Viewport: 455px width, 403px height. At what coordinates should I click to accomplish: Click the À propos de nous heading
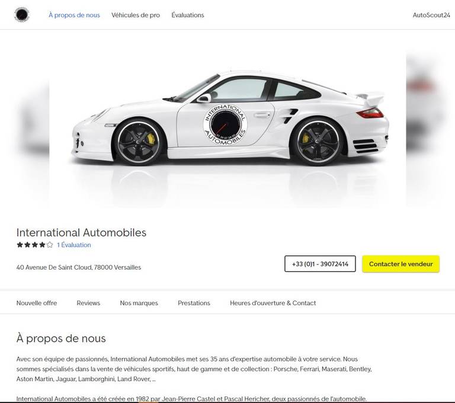point(61,338)
